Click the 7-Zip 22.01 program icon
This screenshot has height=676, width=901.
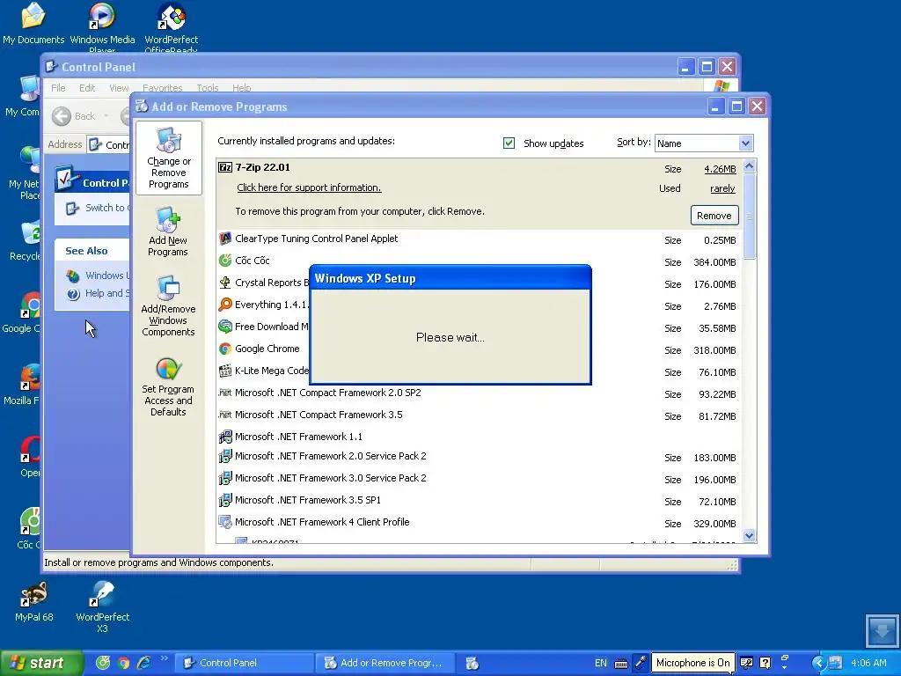click(225, 167)
